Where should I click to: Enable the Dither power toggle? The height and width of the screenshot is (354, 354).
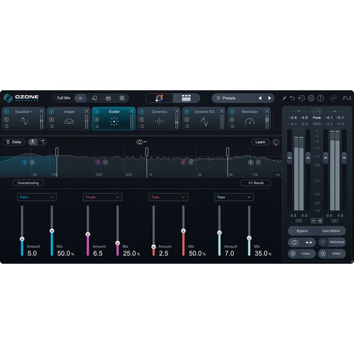point(323,254)
